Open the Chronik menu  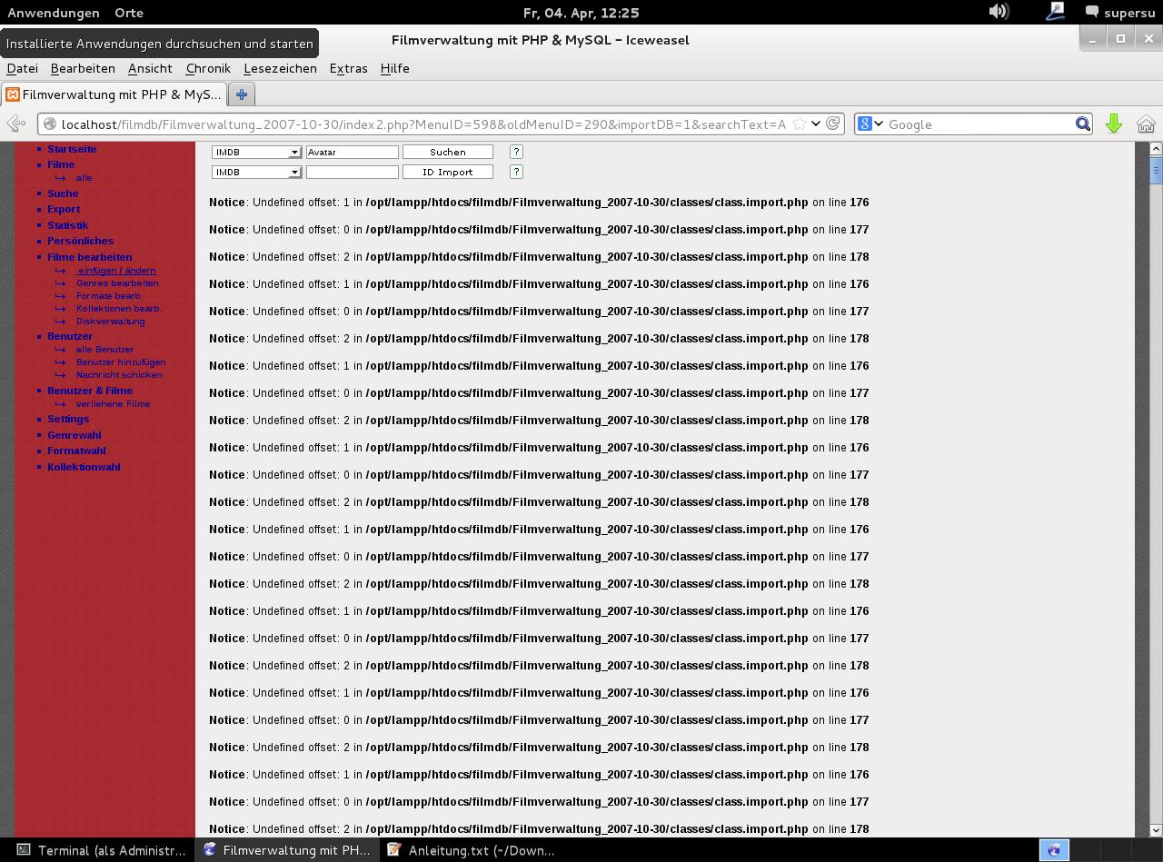coord(208,68)
